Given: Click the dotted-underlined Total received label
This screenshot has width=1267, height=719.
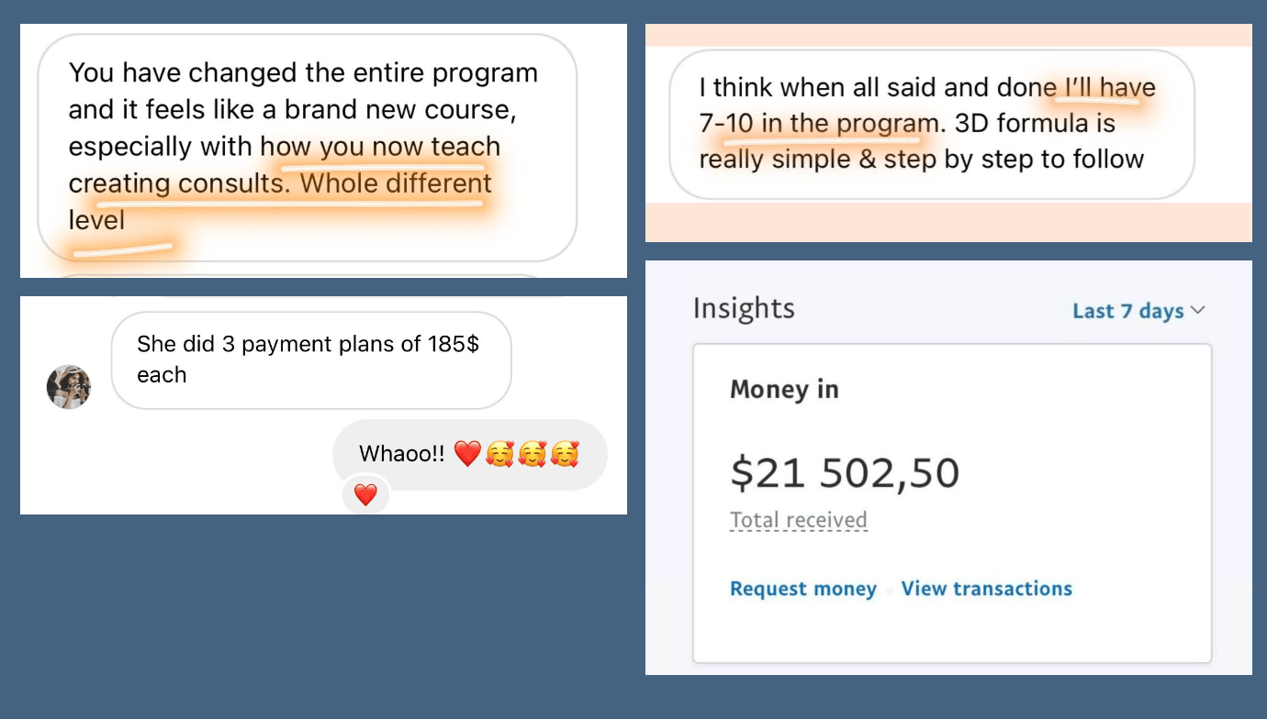Looking at the screenshot, I should pos(798,520).
